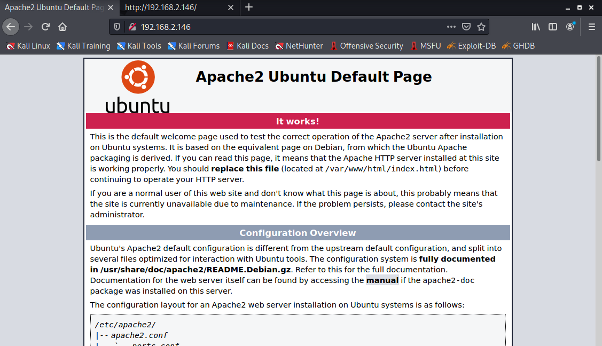
Task: Open GHDB bookmark
Action: [518, 46]
